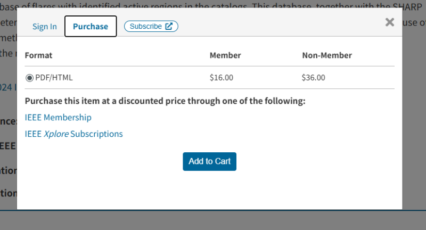Click the partially hidden blue link at left edge
This screenshot has height=230, width=426.
click(x=8, y=87)
